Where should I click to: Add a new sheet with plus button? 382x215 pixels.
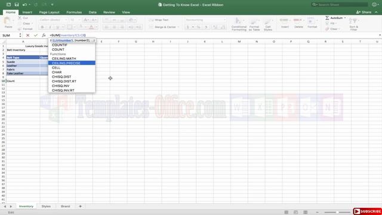(80, 206)
